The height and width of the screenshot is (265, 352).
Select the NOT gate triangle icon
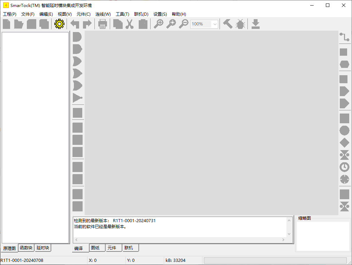78,98
